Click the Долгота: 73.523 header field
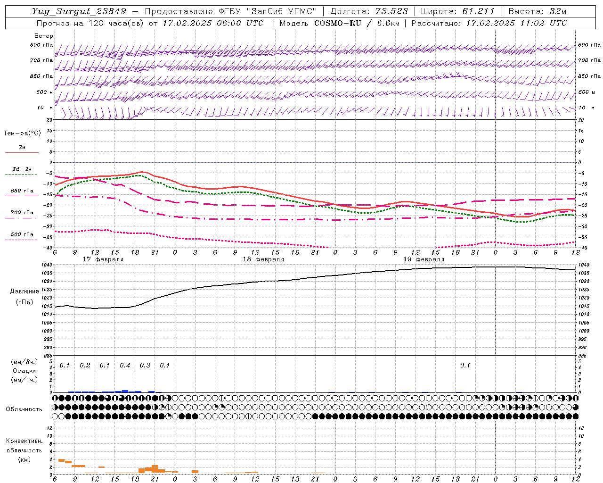 (x=369, y=11)
